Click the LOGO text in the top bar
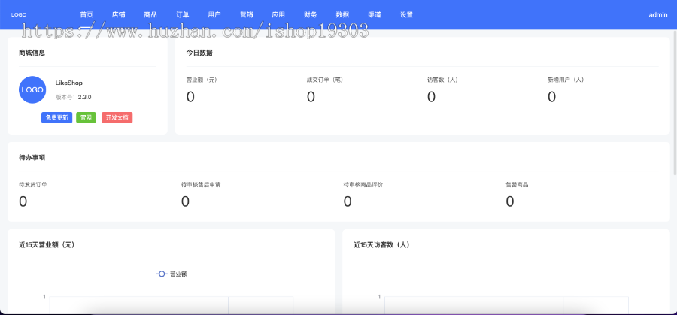This screenshot has width=677, height=315. 19,15
